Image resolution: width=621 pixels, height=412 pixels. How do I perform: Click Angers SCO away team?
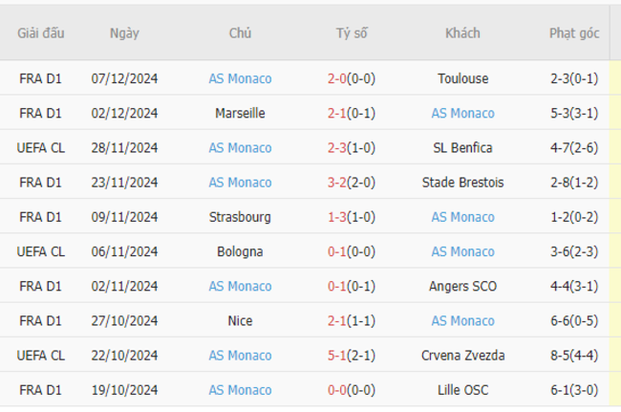(x=462, y=286)
